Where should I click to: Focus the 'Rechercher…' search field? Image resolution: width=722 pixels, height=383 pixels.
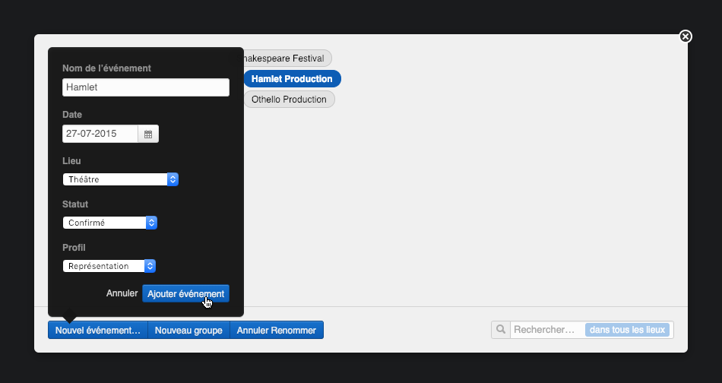point(547,330)
